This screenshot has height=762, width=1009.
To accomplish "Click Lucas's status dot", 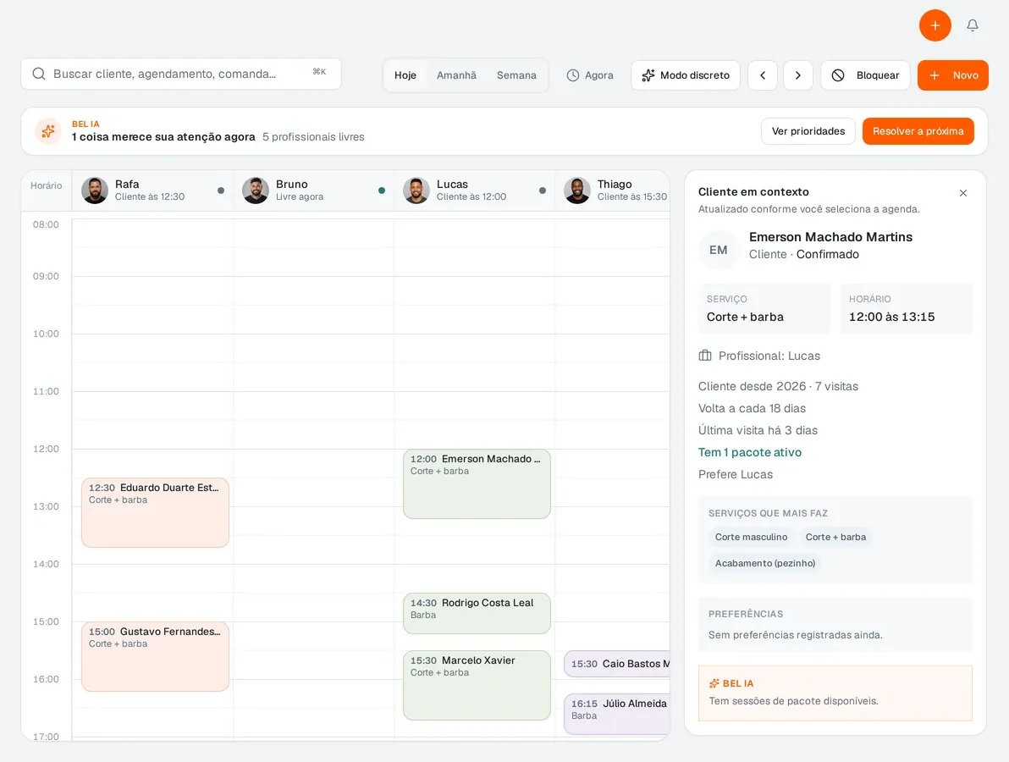I will point(543,190).
